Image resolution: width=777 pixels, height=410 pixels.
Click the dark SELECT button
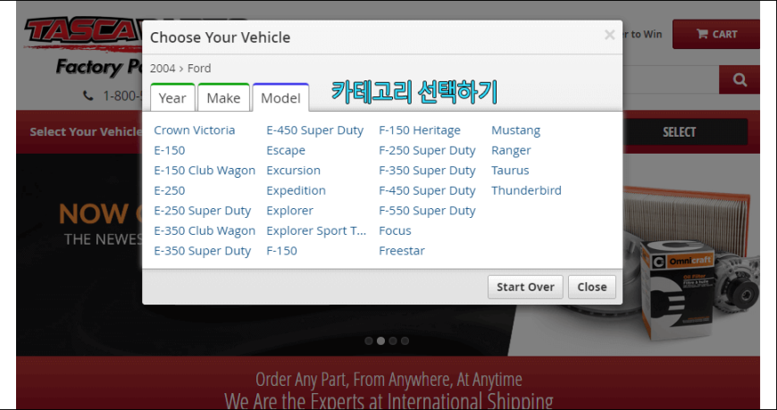coord(680,132)
